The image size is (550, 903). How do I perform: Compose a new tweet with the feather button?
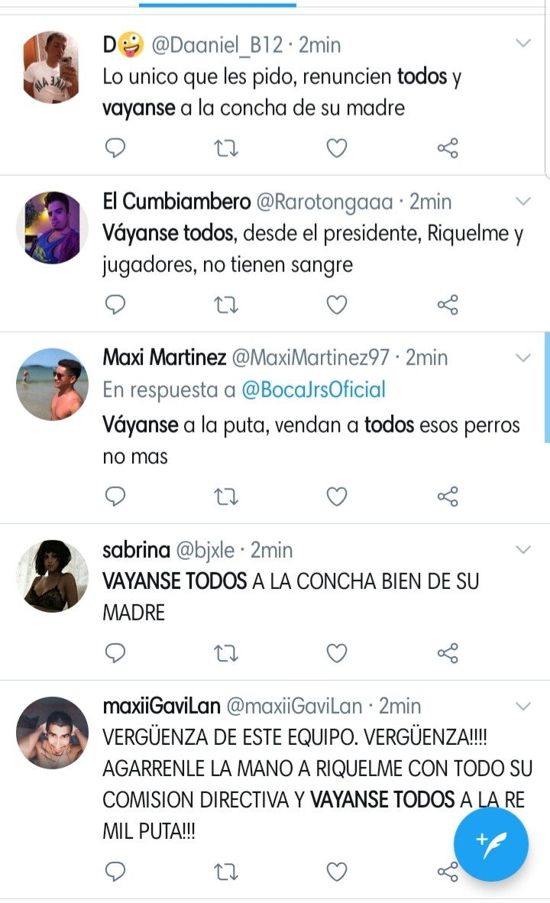click(490, 844)
